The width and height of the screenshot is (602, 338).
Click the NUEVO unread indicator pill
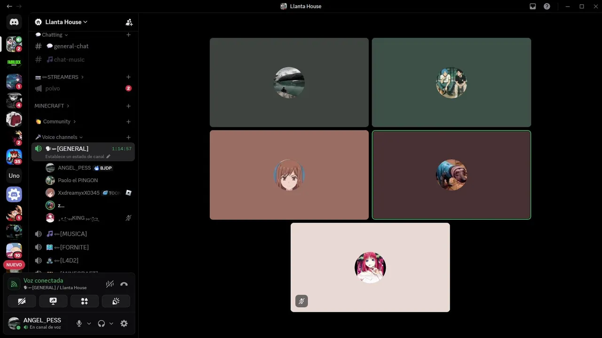tap(14, 265)
